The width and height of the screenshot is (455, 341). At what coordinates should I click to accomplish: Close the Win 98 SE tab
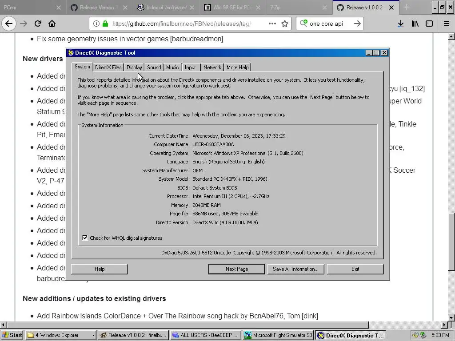pyautogui.click(x=258, y=8)
